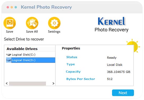Click the Capacity value 368.104675 GB

[x=119, y=72]
